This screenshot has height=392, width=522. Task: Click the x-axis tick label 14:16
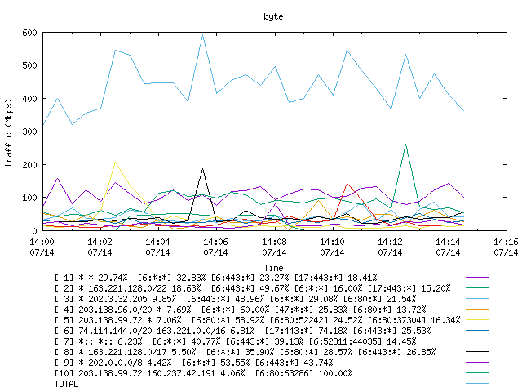point(506,242)
